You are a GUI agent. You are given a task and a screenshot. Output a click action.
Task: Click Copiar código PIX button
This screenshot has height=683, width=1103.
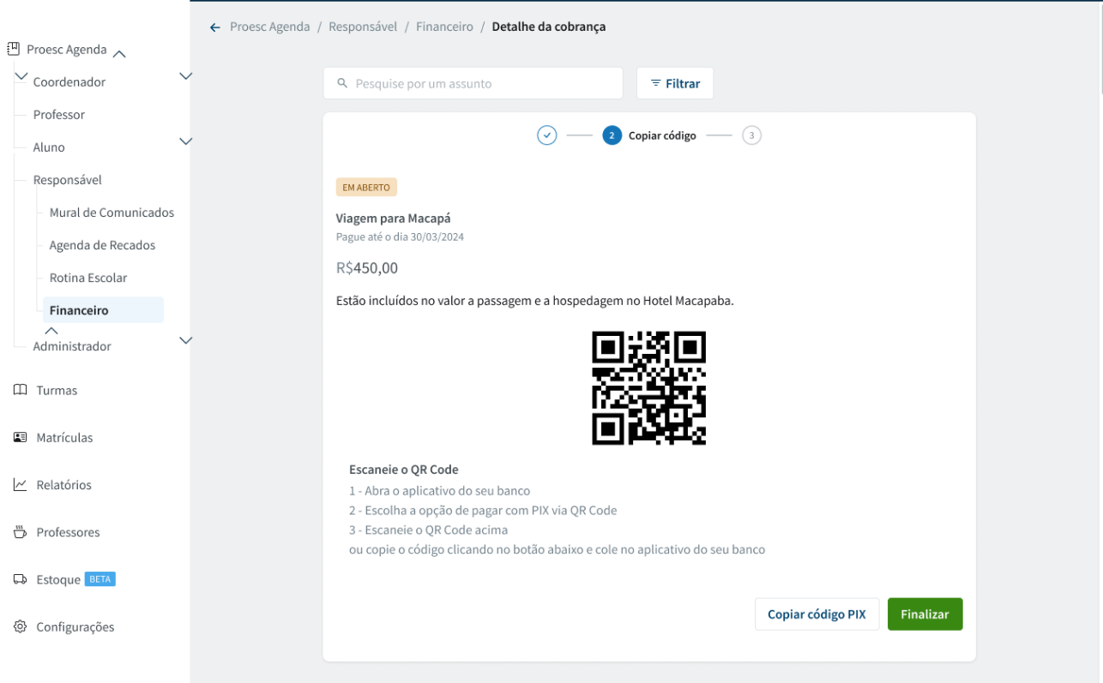click(817, 614)
